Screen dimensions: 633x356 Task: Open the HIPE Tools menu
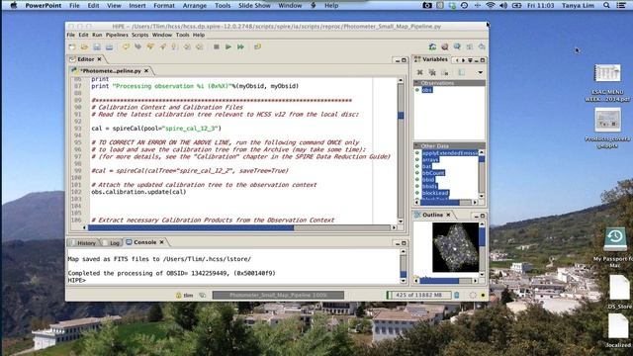coord(182,36)
